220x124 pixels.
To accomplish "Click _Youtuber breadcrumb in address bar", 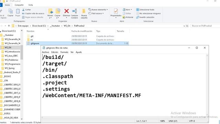I will (x=55, y=26).
